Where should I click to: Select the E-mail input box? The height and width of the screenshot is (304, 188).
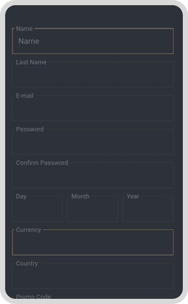click(92, 108)
